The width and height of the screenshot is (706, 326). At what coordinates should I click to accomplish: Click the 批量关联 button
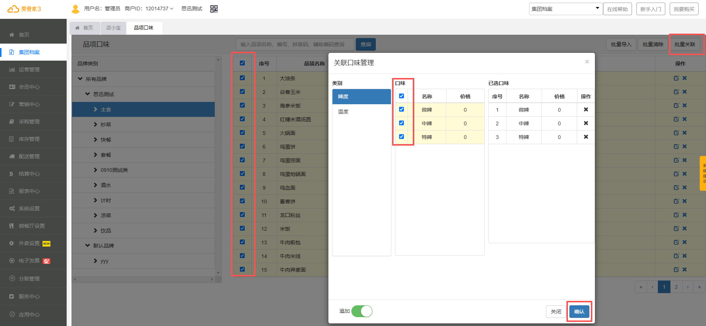[x=685, y=44]
